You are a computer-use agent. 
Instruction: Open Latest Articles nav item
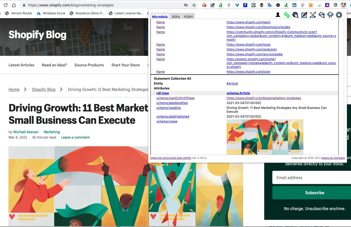tap(22, 65)
